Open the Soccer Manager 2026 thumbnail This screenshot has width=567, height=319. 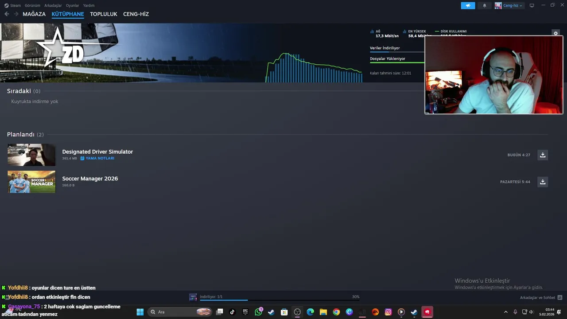[31, 182]
